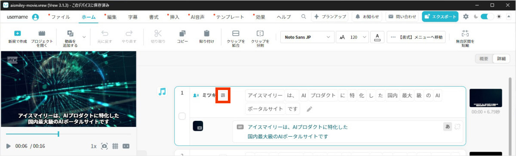Click the pencil edit icon after です
Image resolution: width=516 pixels, height=156 pixels.
(x=309, y=109)
